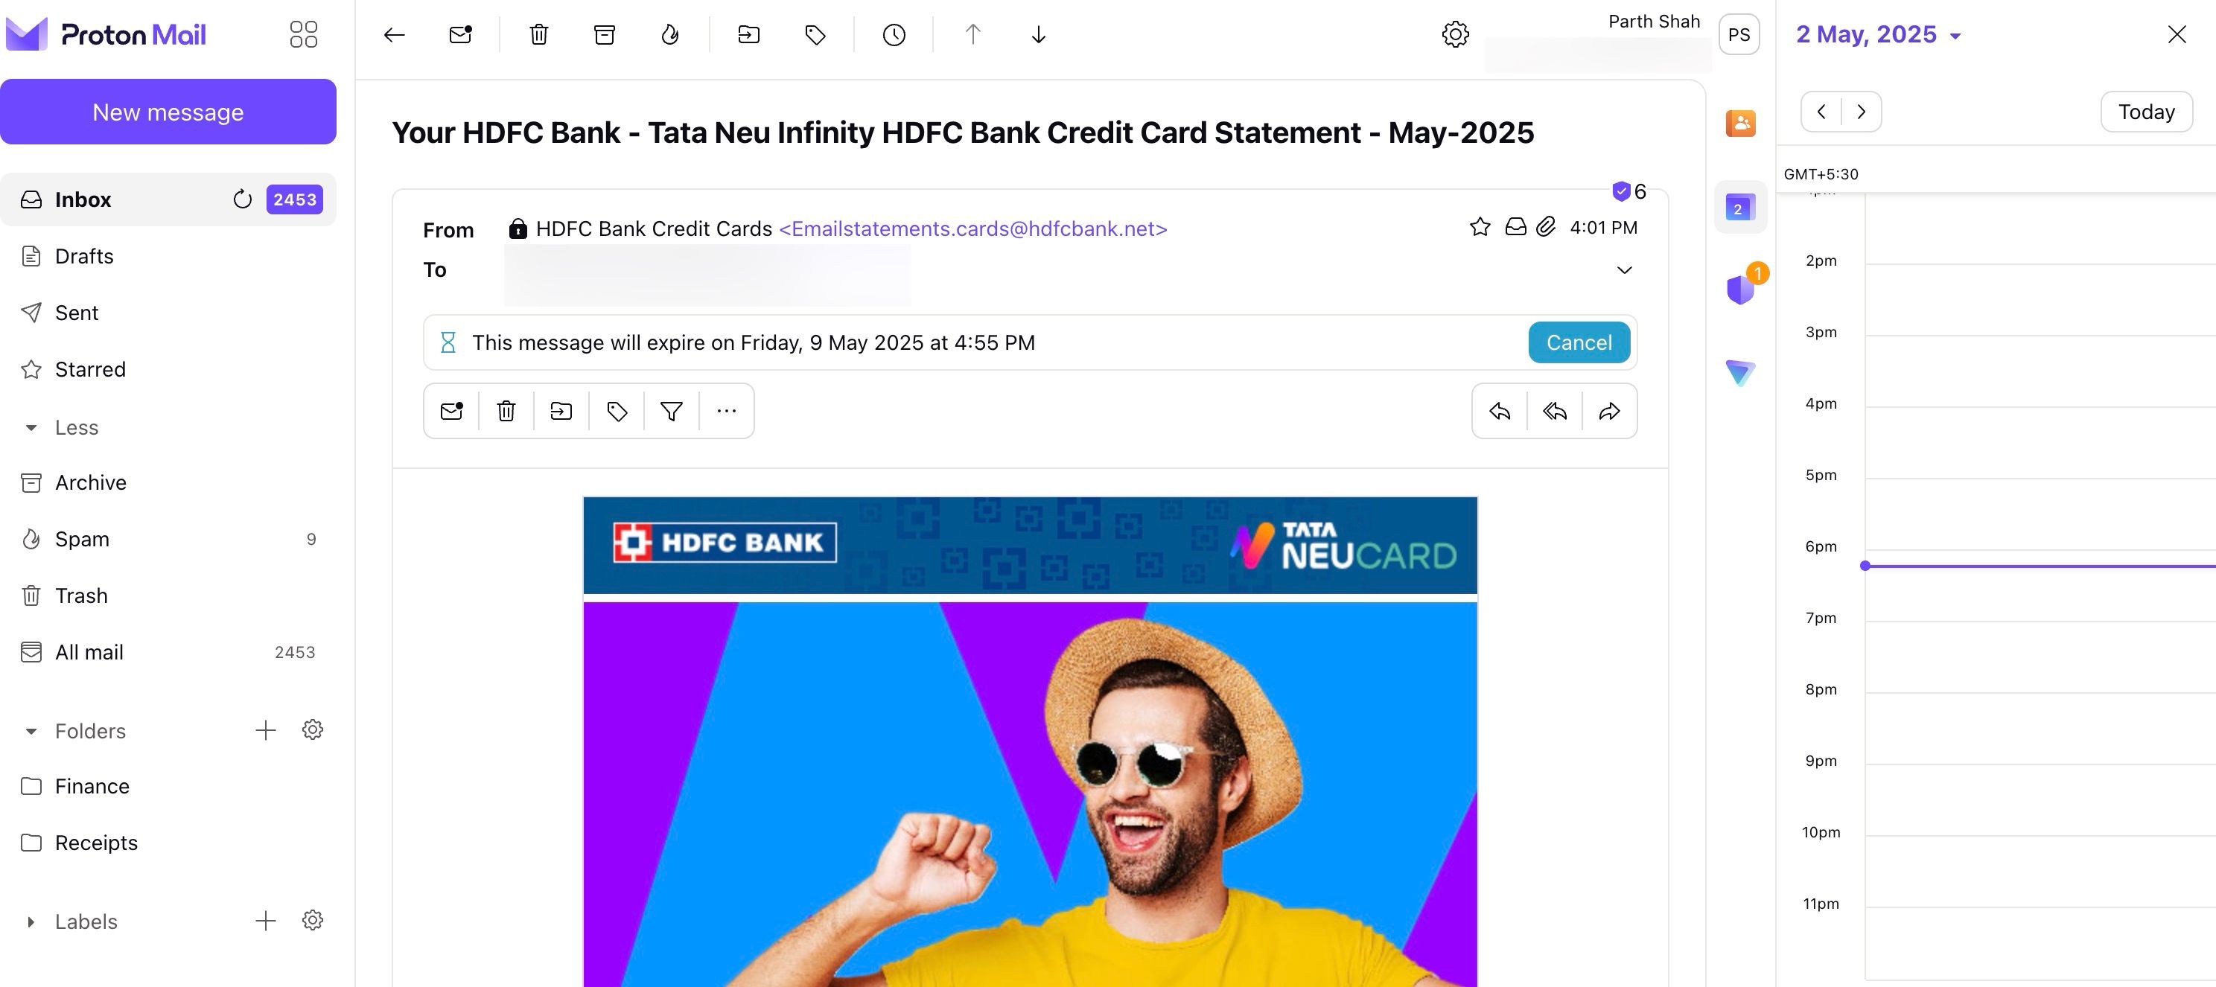Viewport: 2216px width, 987px height.
Task: Expand recipient details chevron
Action: point(1624,270)
